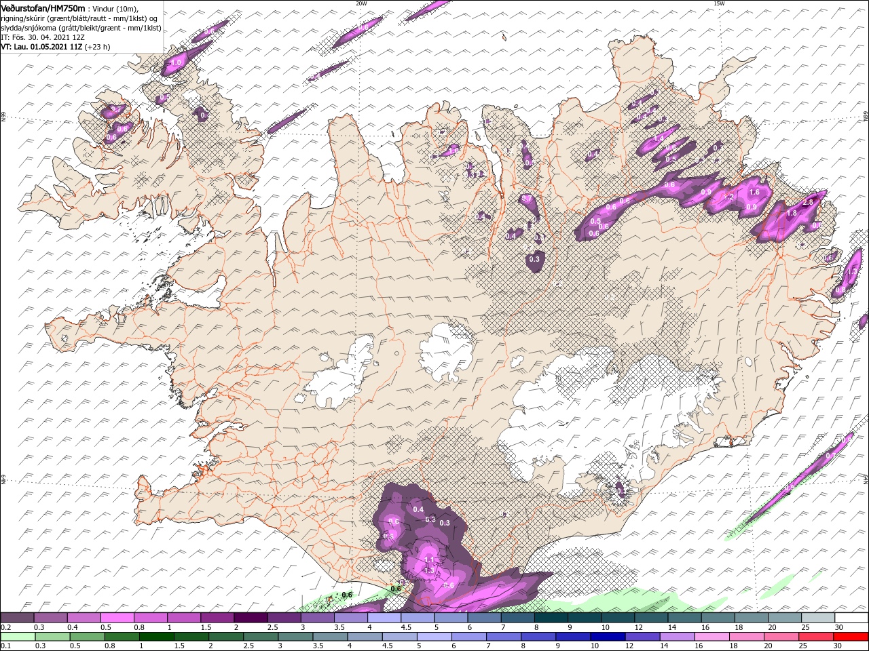This screenshot has width=869, height=651.
Task: Click the '1.0' snowfall value in the northwest
Action: [177, 62]
